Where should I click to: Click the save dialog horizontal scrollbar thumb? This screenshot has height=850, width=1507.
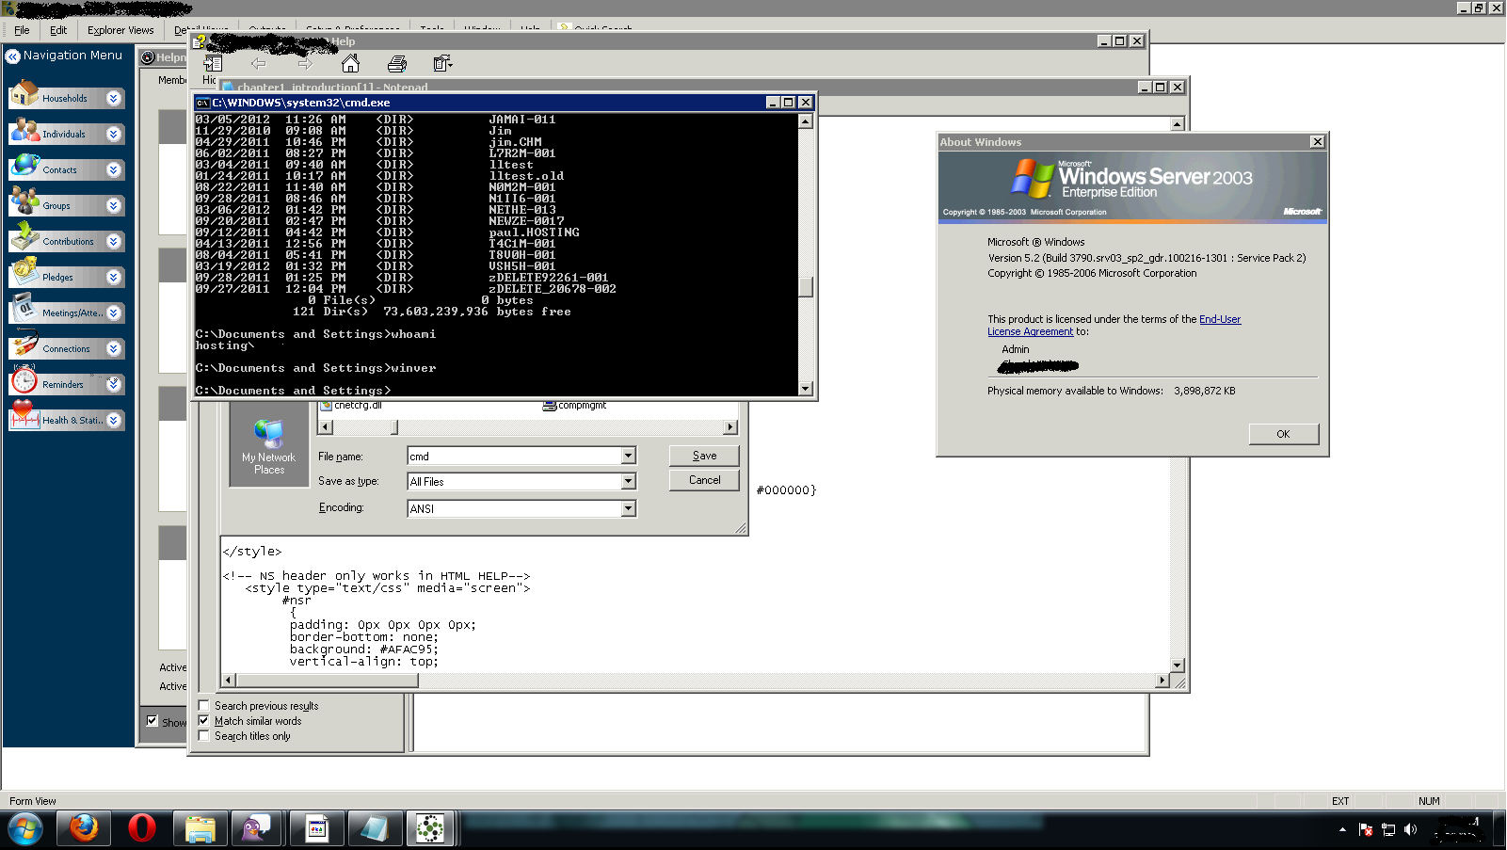pyautogui.click(x=393, y=426)
